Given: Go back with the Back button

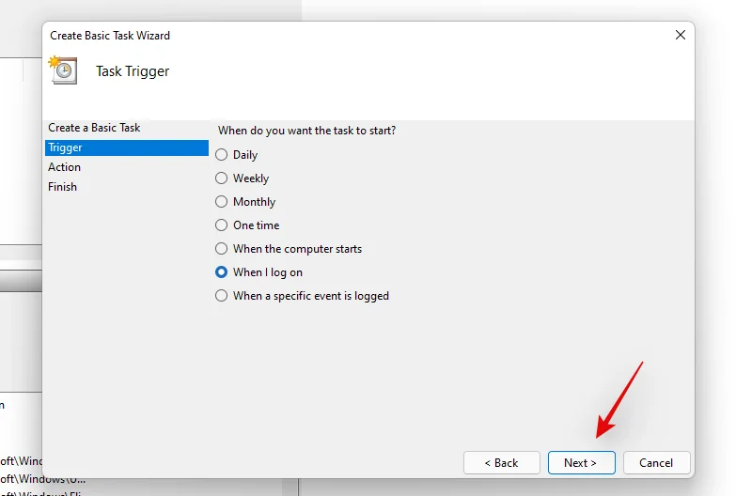Looking at the screenshot, I should pyautogui.click(x=502, y=463).
